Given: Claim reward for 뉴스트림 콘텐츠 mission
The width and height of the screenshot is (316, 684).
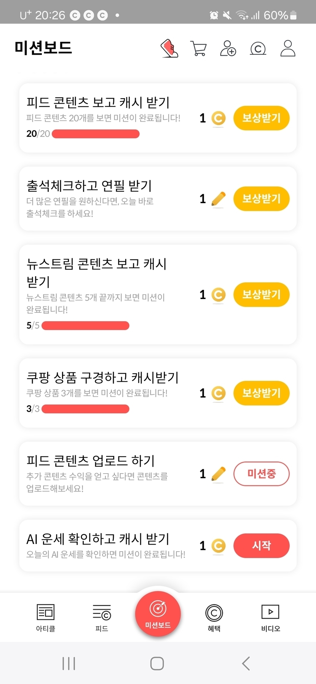Looking at the screenshot, I should pos(261,294).
